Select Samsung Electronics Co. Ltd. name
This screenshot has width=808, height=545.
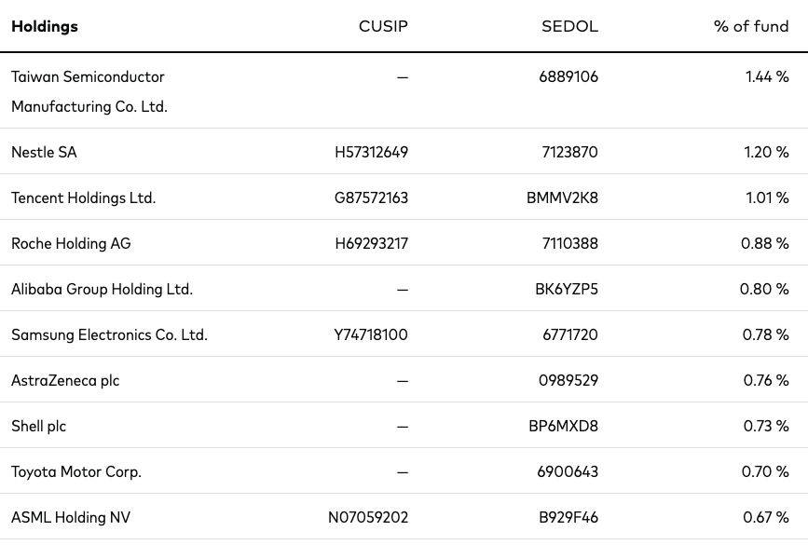coord(109,334)
